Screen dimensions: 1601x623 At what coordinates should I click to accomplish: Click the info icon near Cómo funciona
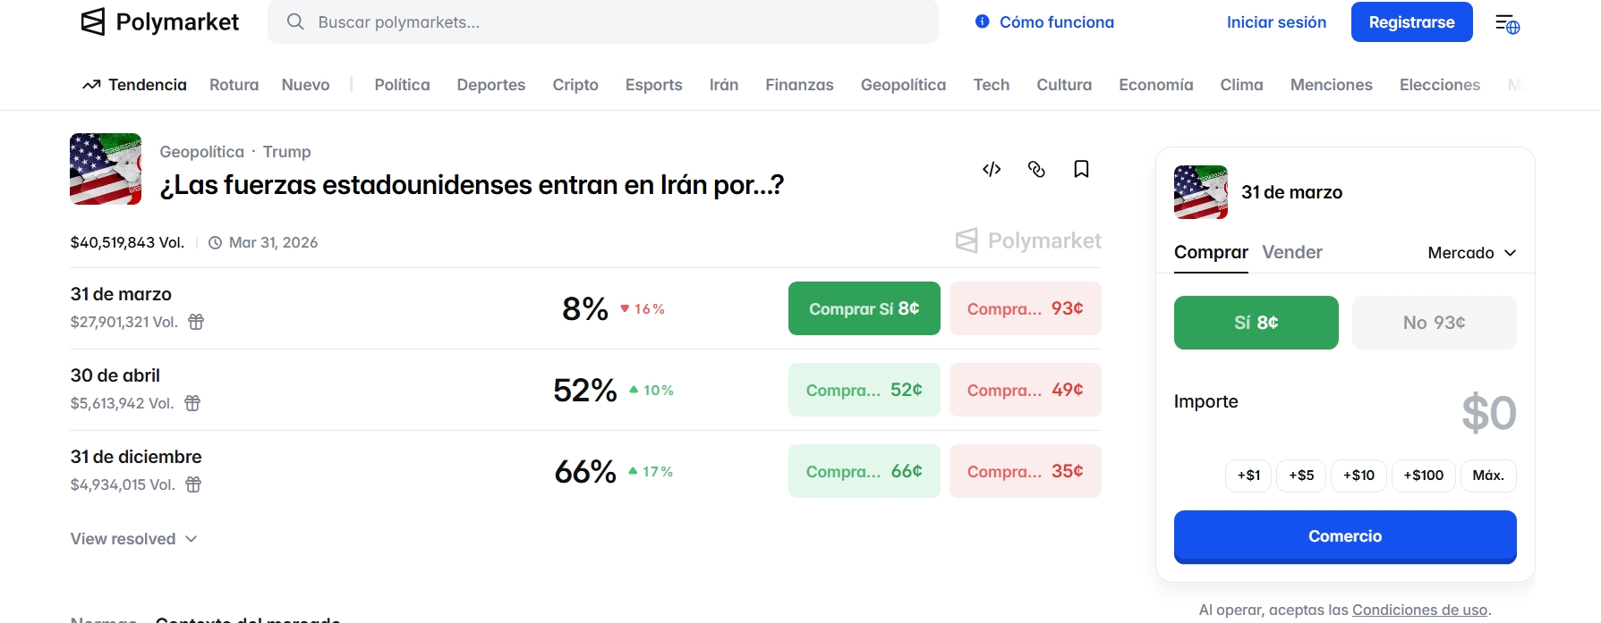(x=983, y=21)
